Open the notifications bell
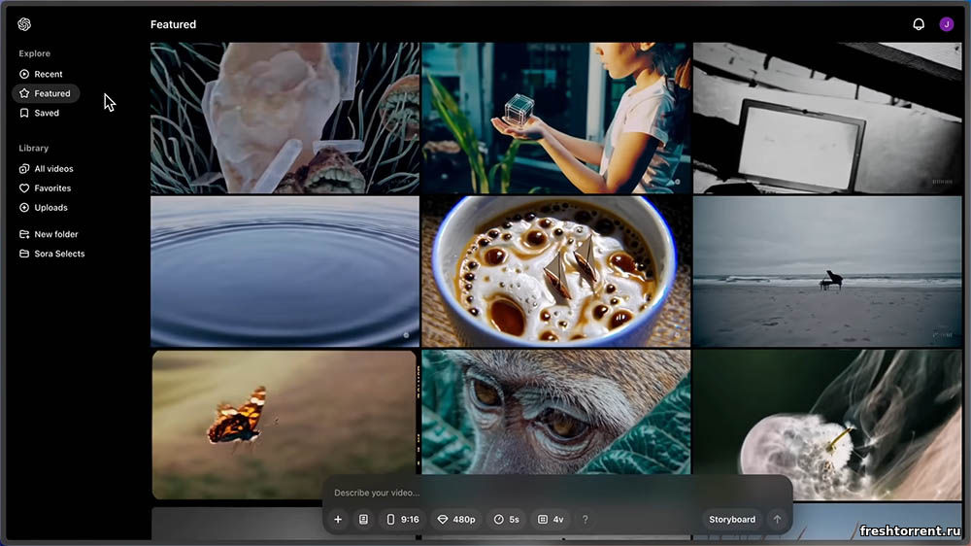 [919, 24]
